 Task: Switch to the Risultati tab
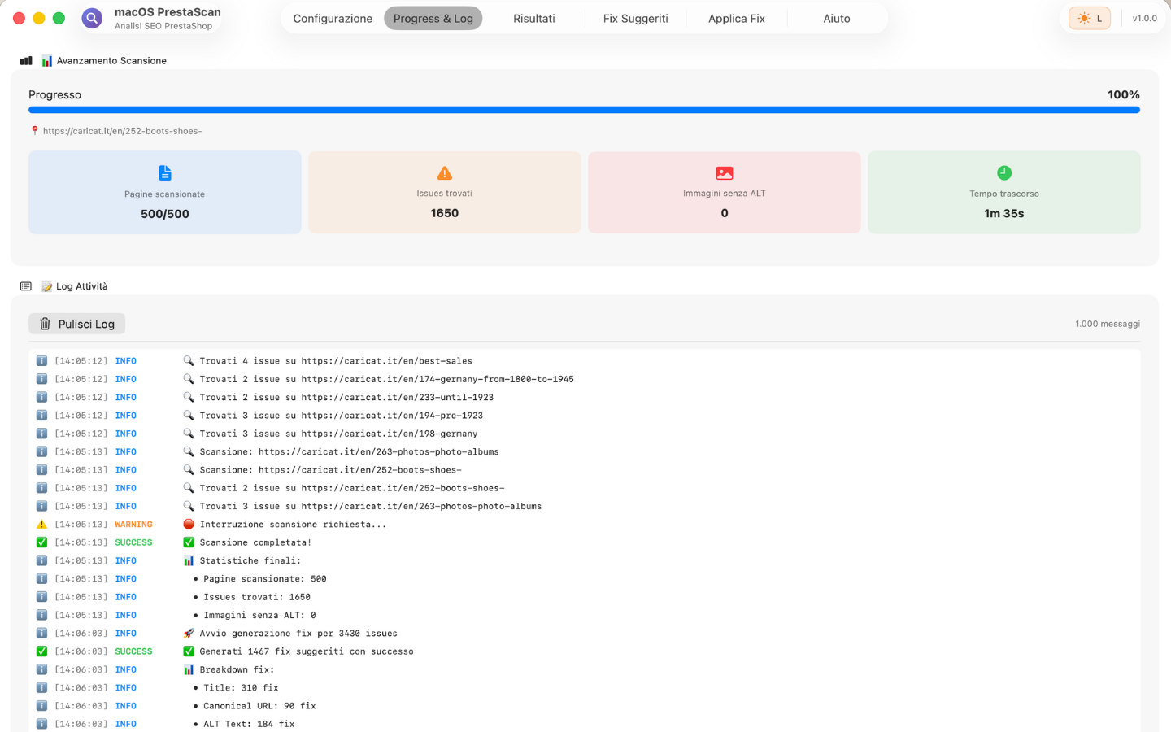[x=533, y=18]
